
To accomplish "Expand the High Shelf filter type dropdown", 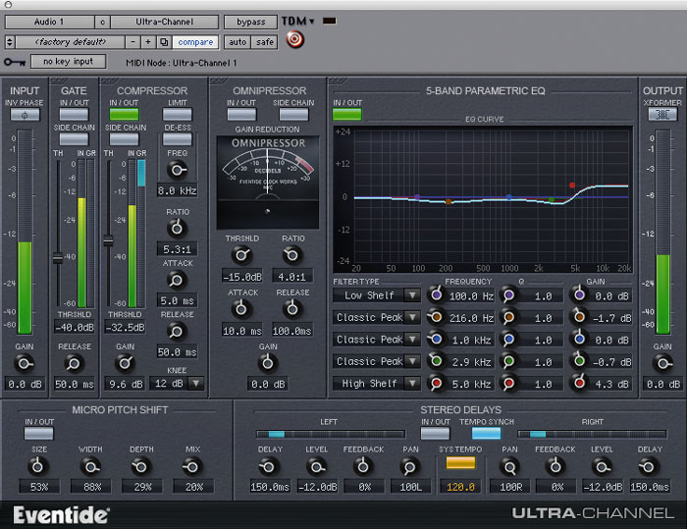I will pos(376,384).
